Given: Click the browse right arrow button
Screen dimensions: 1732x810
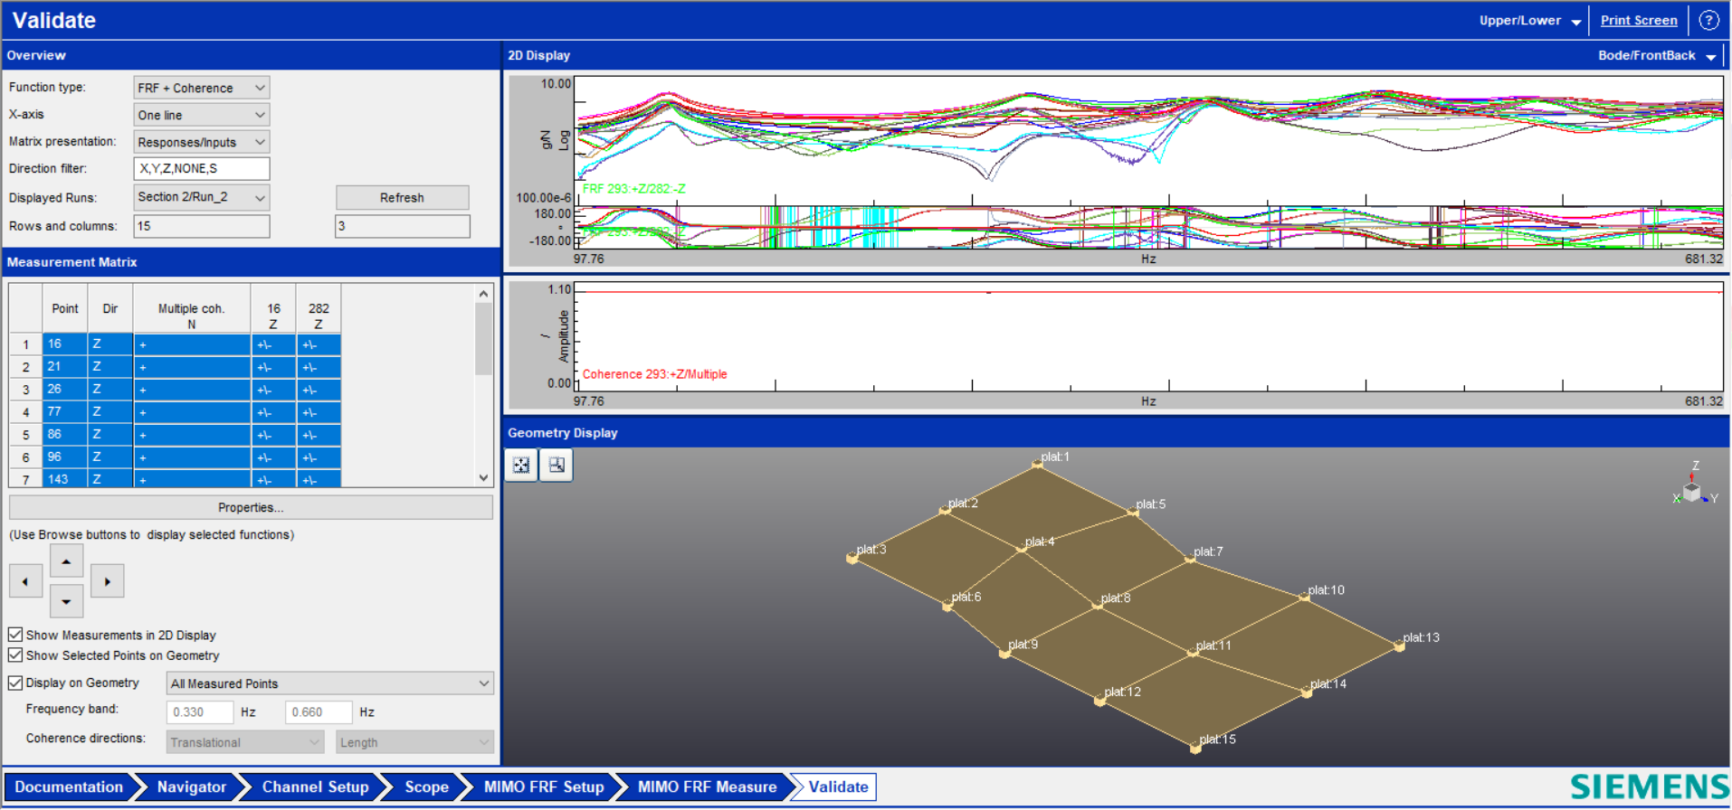Looking at the screenshot, I should click(108, 581).
